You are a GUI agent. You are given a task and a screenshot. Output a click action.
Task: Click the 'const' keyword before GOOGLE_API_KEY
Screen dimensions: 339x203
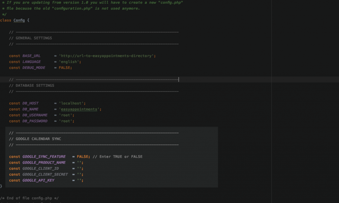coord(15,180)
